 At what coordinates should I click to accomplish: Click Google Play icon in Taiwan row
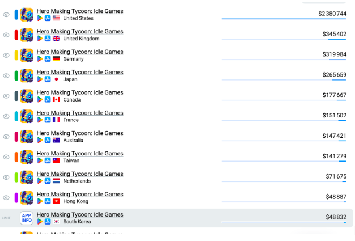(40, 160)
